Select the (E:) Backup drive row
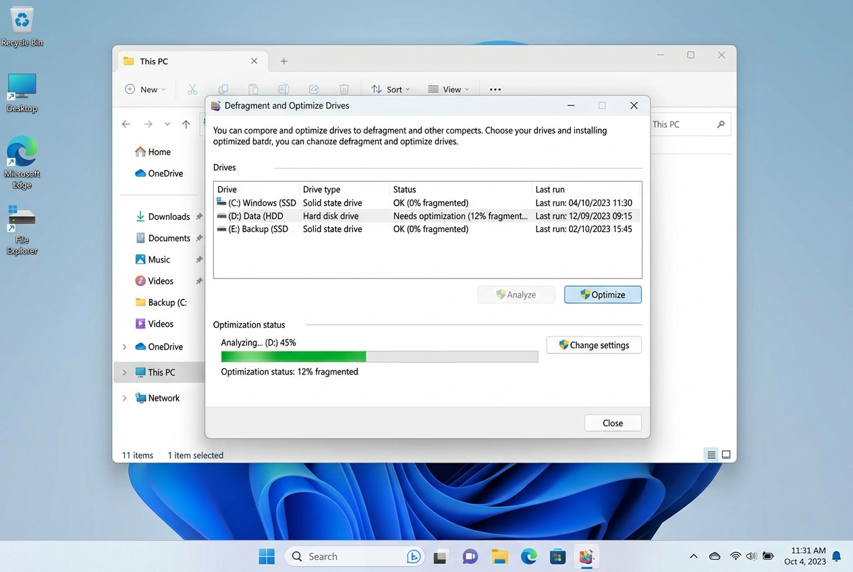The height and width of the screenshot is (572, 853). pos(428,229)
